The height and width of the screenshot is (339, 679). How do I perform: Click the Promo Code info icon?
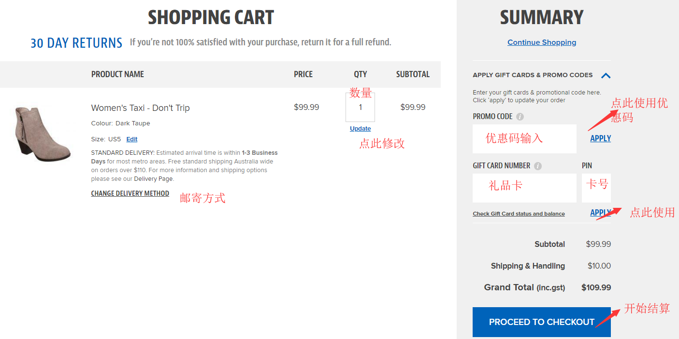pos(520,117)
